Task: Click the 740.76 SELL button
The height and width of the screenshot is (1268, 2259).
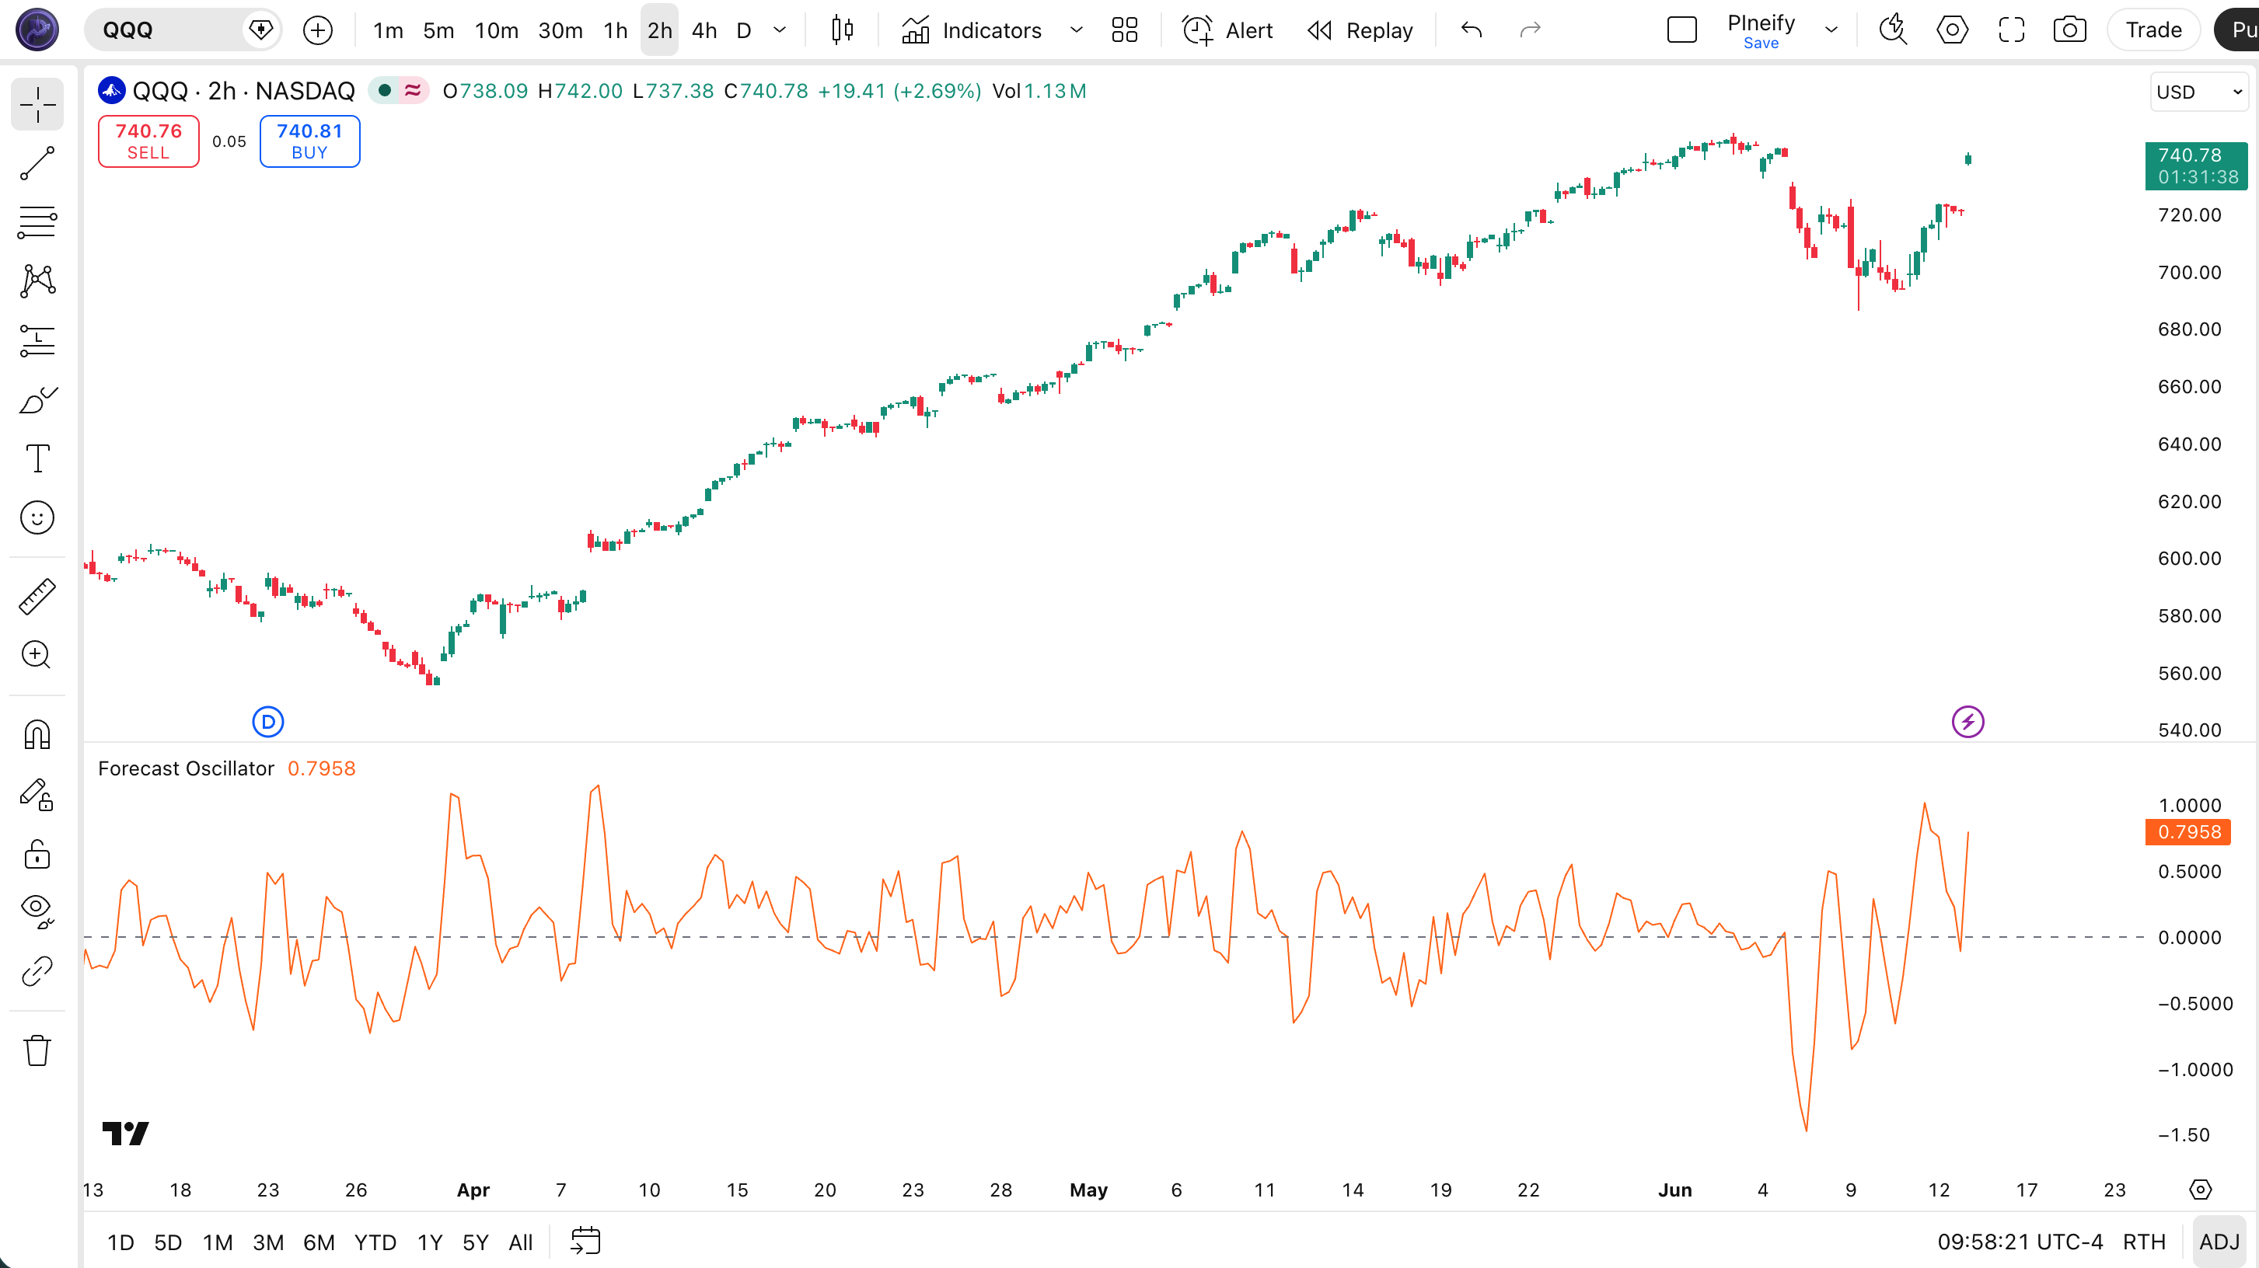Action: [148, 141]
